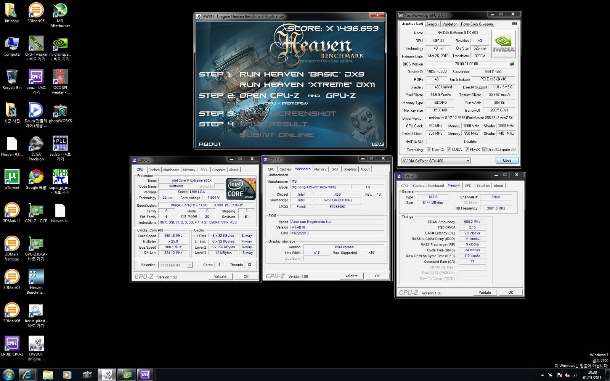Open Graphics tab in CPU-Z memory window
610x381 pixels.
483,186
